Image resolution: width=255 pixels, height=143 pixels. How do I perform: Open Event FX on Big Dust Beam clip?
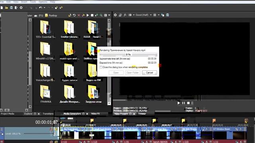click(x=85, y=129)
